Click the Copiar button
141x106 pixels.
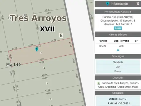click(118, 28)
